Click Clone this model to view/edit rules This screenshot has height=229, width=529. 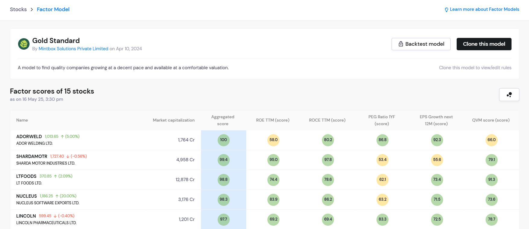(x=475, y=68)
